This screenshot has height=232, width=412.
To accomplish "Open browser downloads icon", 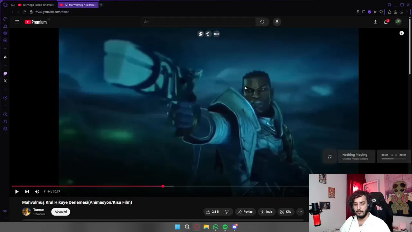I will point(401,12).
